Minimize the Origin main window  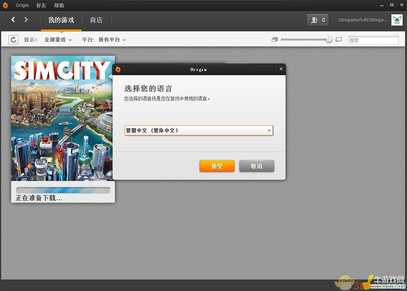point(382,5)
